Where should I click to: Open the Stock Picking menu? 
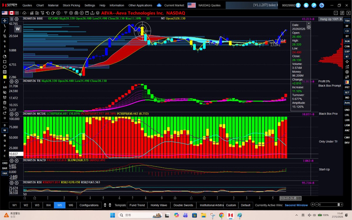(x=71, y=5)
